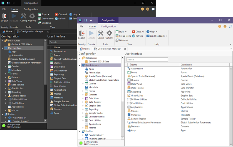This screenshot has height=147, width=233.
Task: Click Close All in the dark window ribbon
Action: point(61,14)
